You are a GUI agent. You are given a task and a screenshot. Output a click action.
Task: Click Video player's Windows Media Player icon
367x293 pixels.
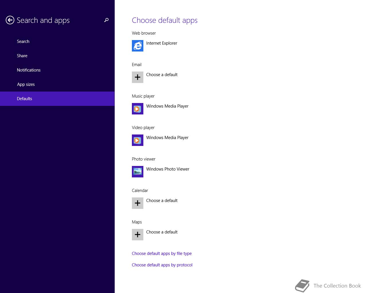point(138,140)
